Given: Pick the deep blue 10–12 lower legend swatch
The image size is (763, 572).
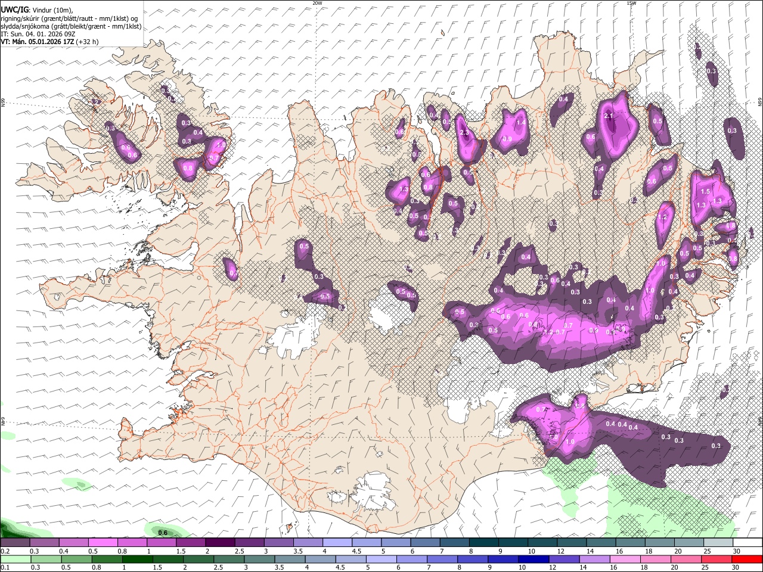Looking at the screenshot, I should click(x=535, y=559).
